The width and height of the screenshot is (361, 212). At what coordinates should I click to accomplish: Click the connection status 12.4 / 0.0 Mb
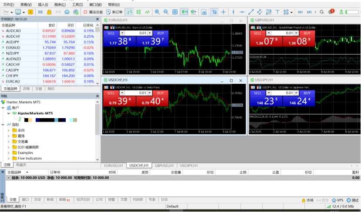(x=340, y=206)
